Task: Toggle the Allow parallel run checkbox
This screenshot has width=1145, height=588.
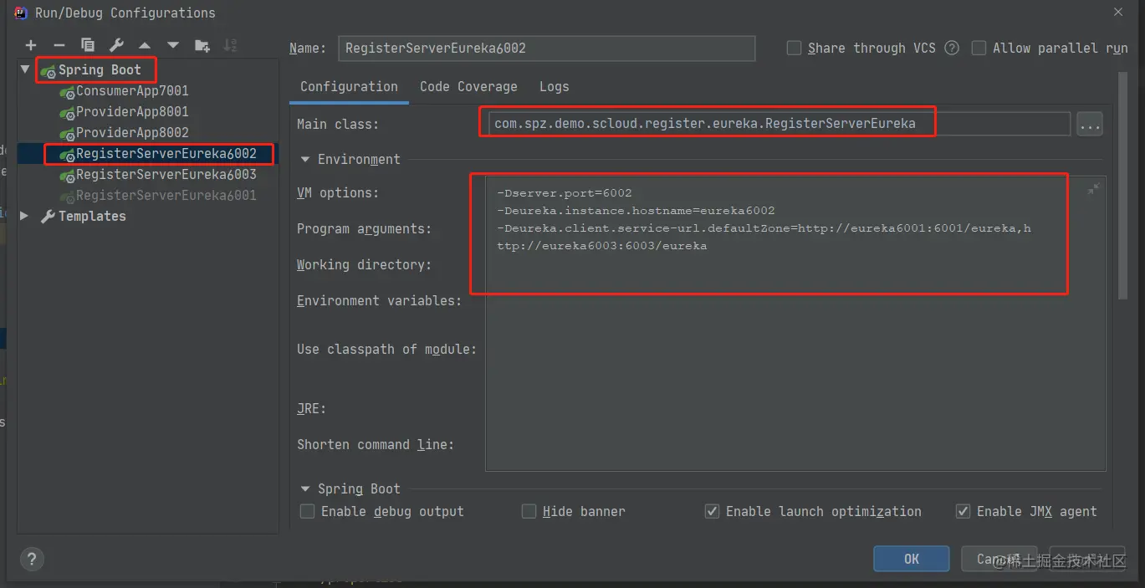Action: click(979, 48)
